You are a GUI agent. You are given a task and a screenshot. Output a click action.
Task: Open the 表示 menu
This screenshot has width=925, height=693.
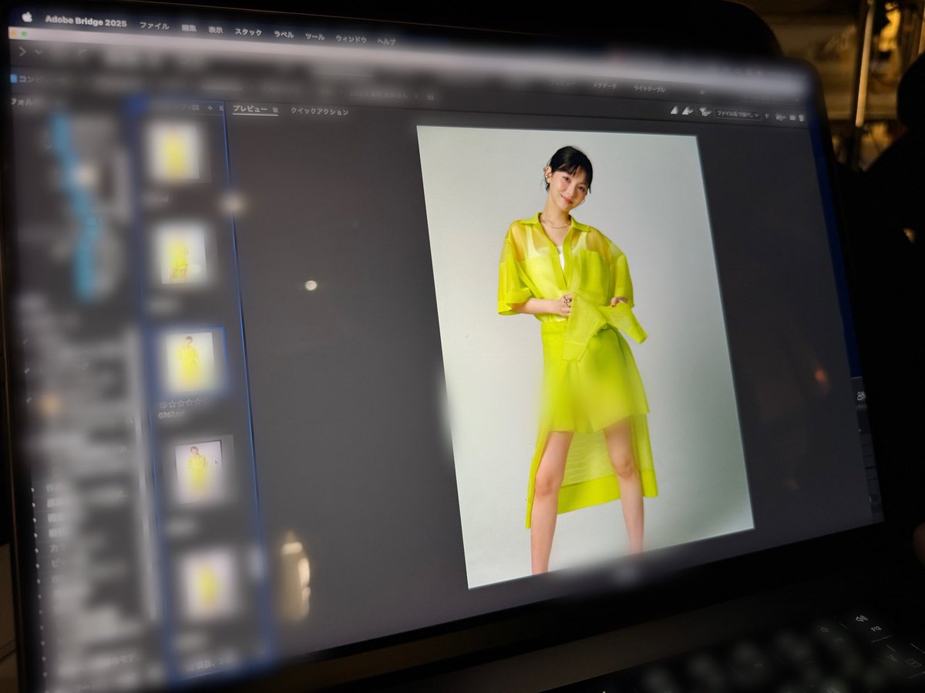click(215, 30)
